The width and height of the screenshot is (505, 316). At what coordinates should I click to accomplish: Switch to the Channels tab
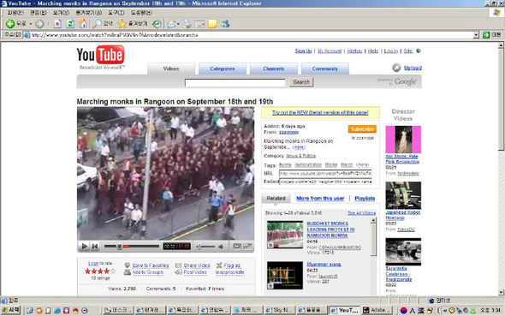tap(273, 69)
